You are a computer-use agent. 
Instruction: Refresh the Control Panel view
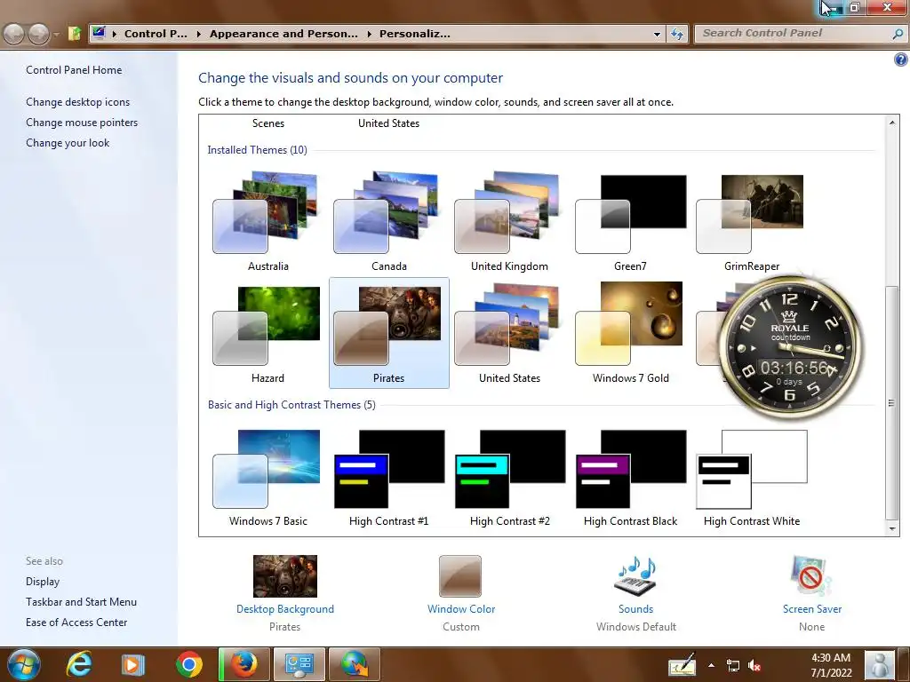coord(676,34)
